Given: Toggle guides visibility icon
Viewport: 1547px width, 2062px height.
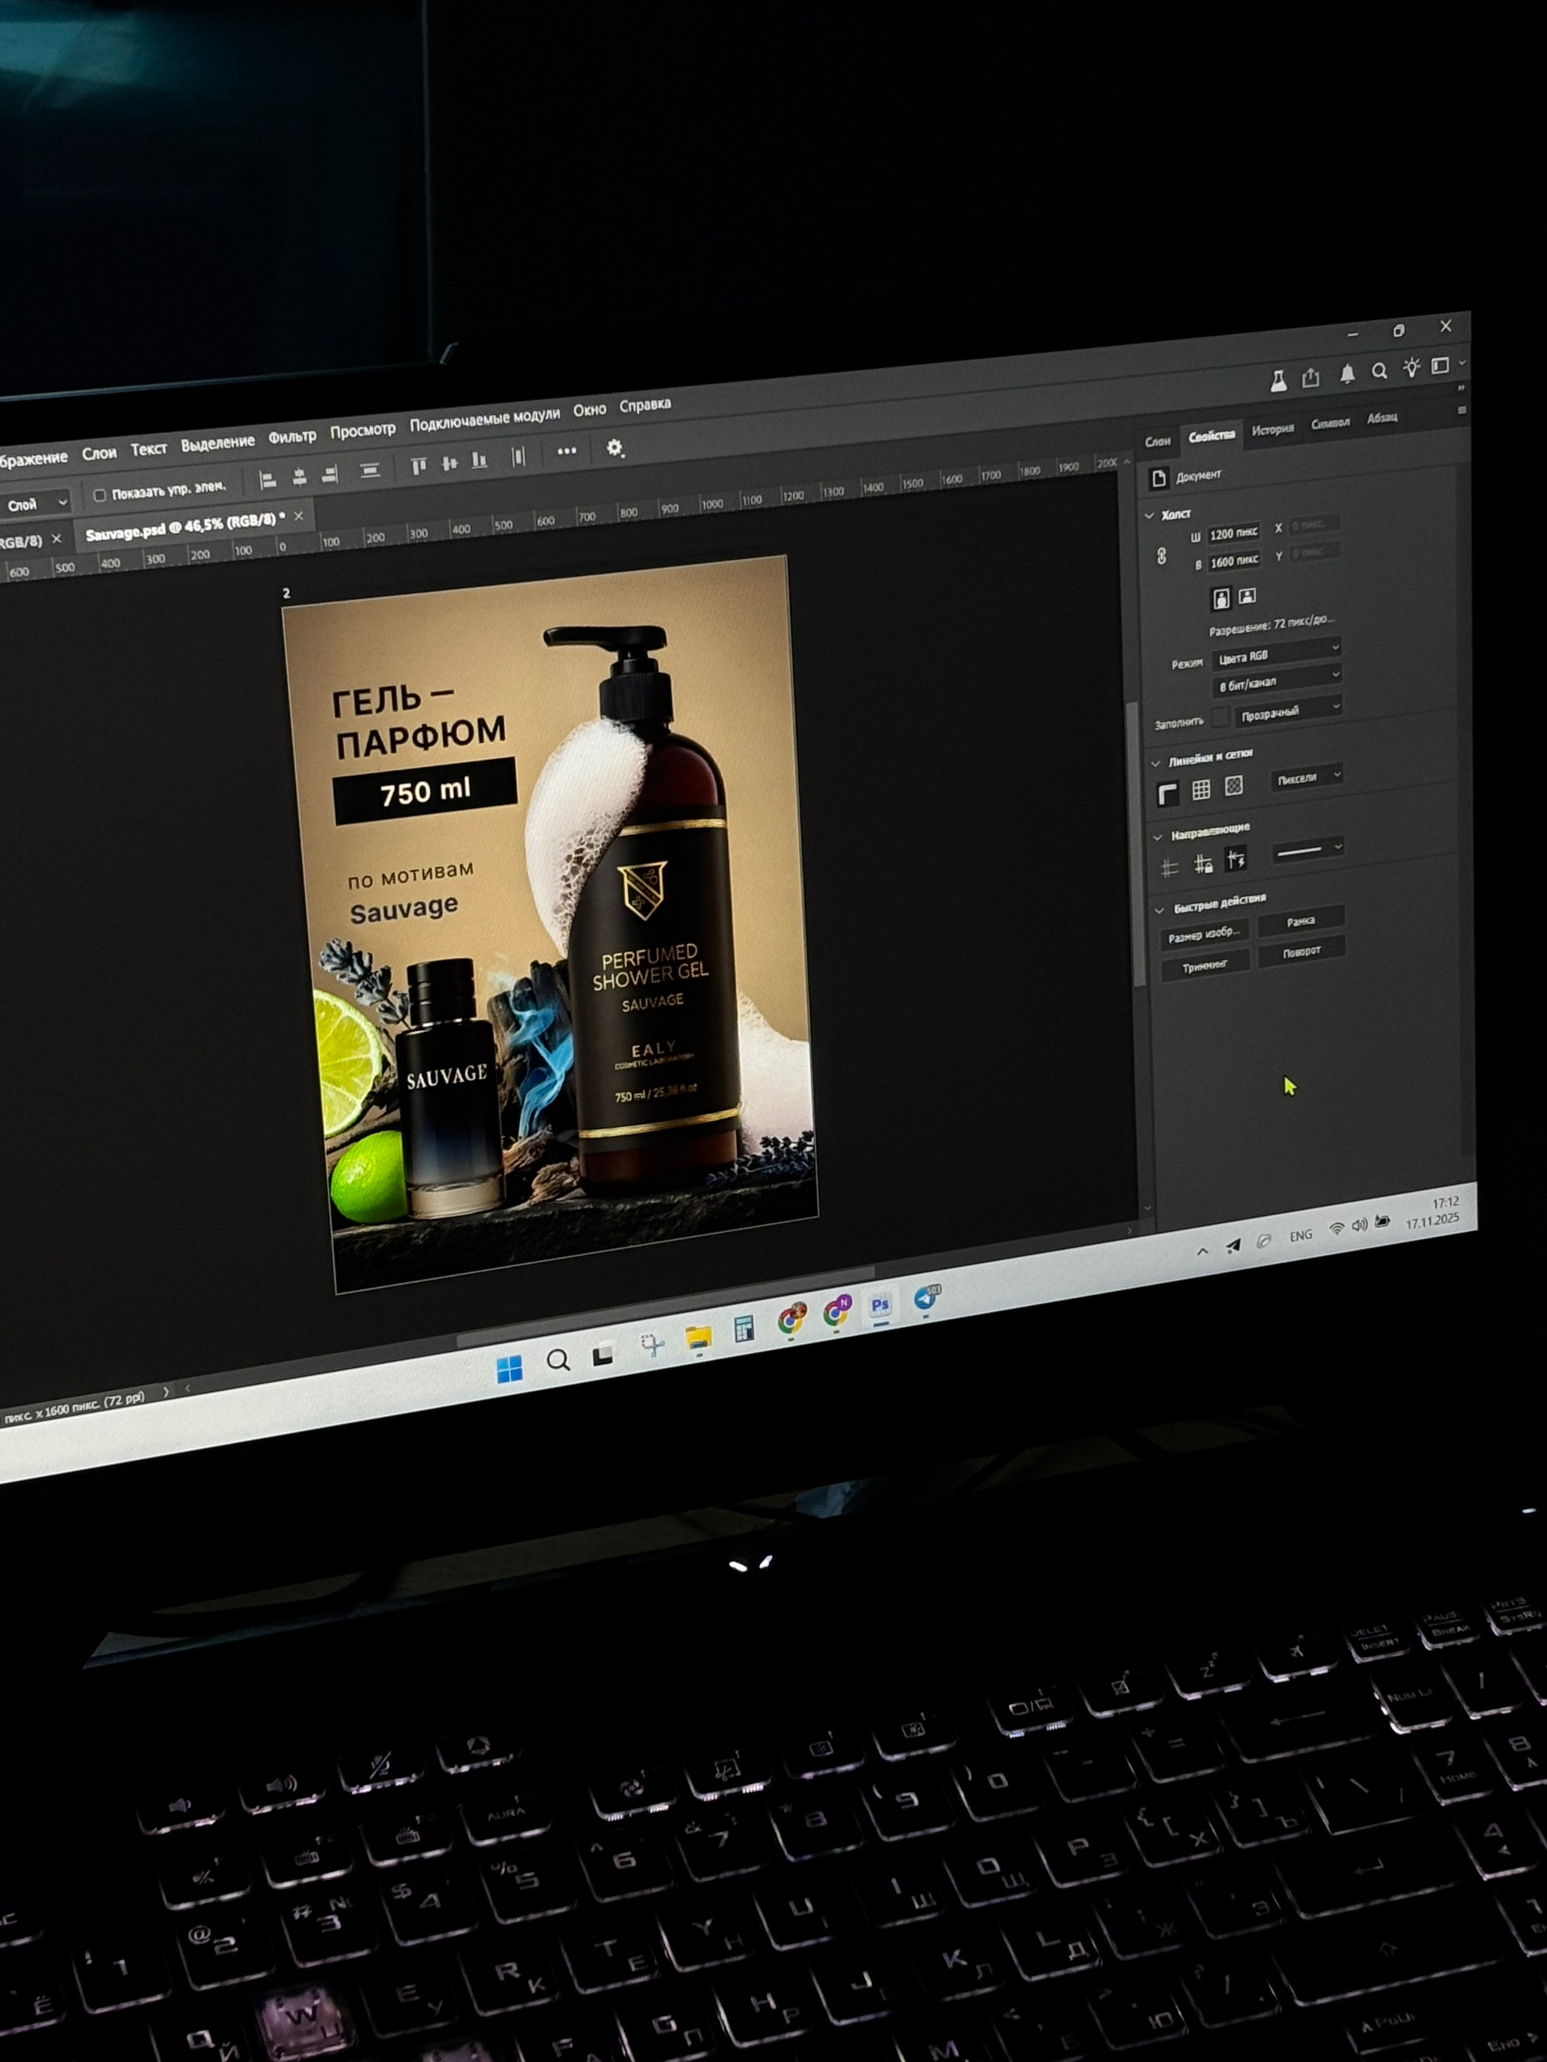Looking at the screenshot, I should [x=1169, y=869].
